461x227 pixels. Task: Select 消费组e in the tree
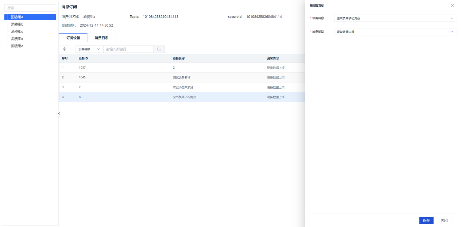[17, 46]
